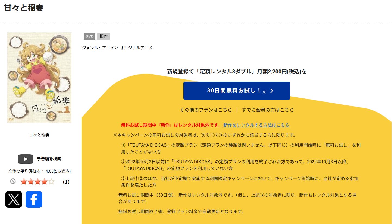Rate the title one star
The width and height of the screenshot is (392, 224).
24,182
